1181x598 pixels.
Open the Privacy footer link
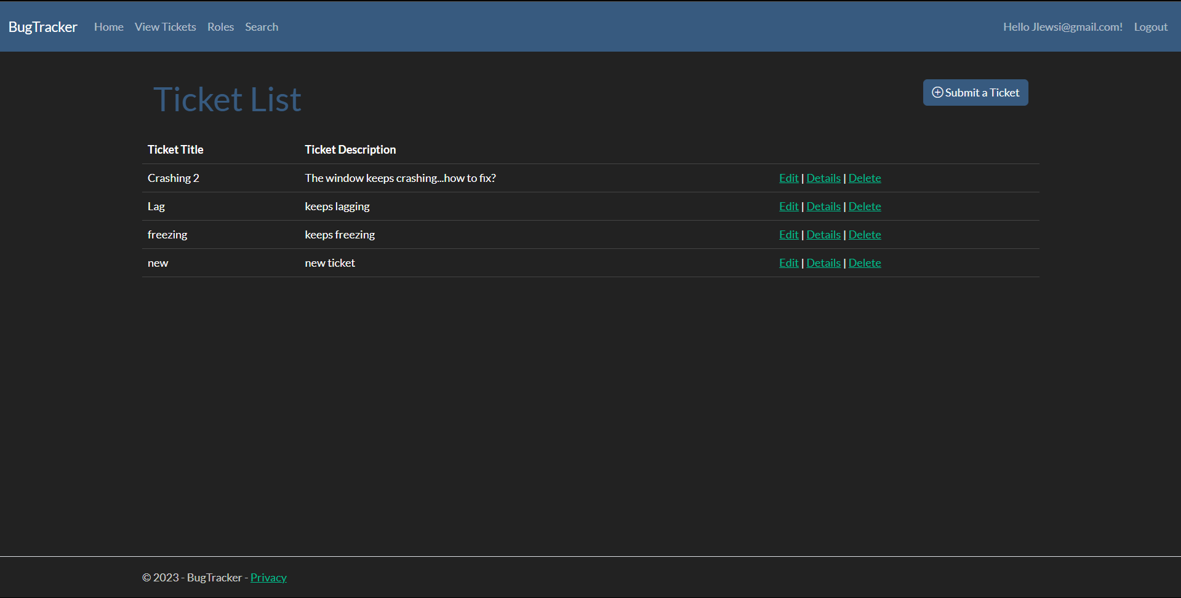(268, 578)
